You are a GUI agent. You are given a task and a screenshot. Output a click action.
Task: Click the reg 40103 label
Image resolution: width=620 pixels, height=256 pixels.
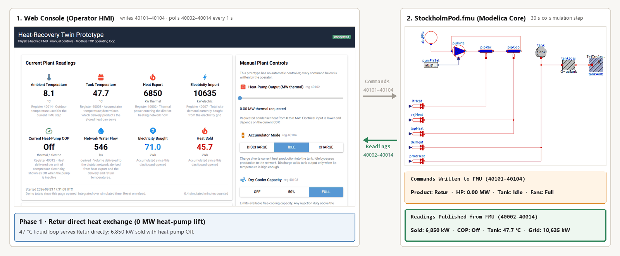point(291,180)
